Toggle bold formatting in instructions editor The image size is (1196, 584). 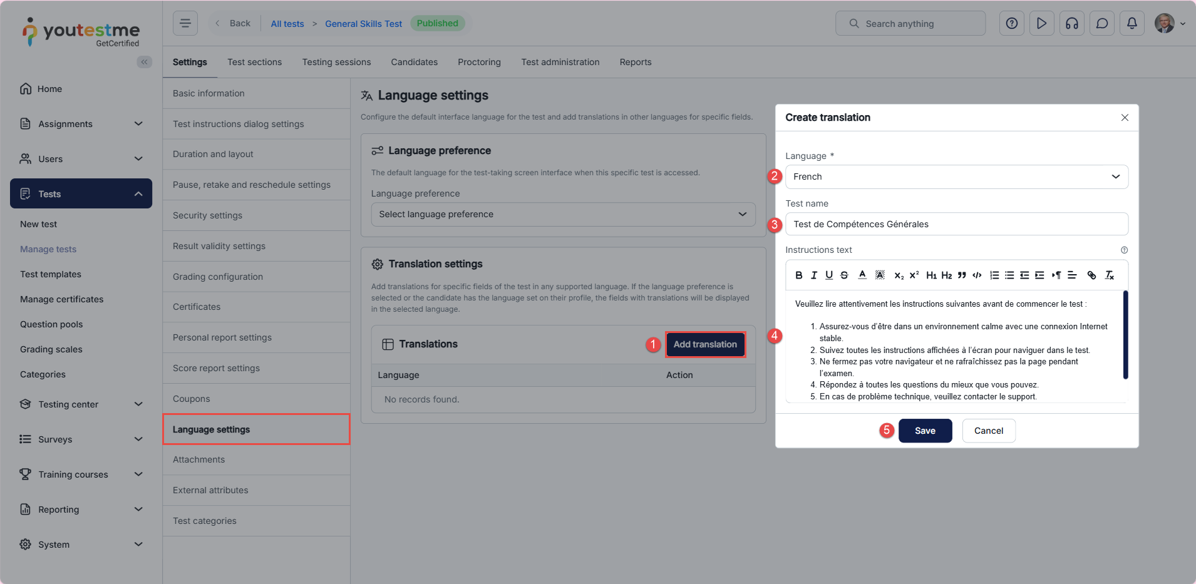798,275
